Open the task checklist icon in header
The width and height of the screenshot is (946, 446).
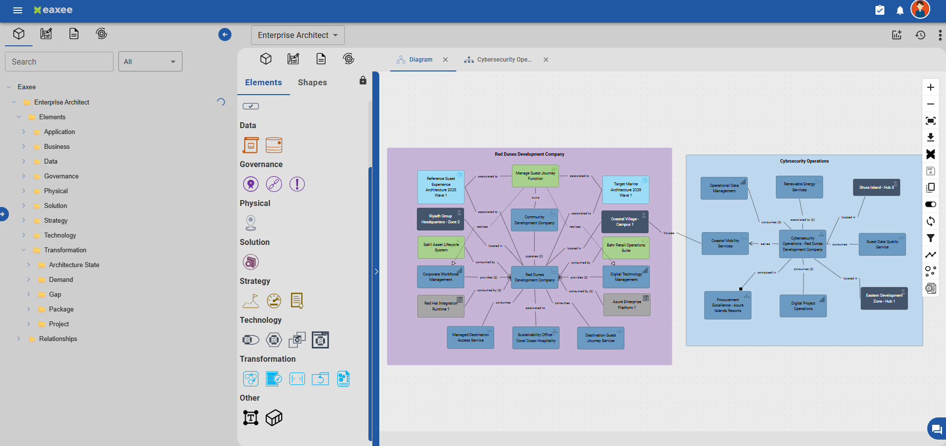880,10
